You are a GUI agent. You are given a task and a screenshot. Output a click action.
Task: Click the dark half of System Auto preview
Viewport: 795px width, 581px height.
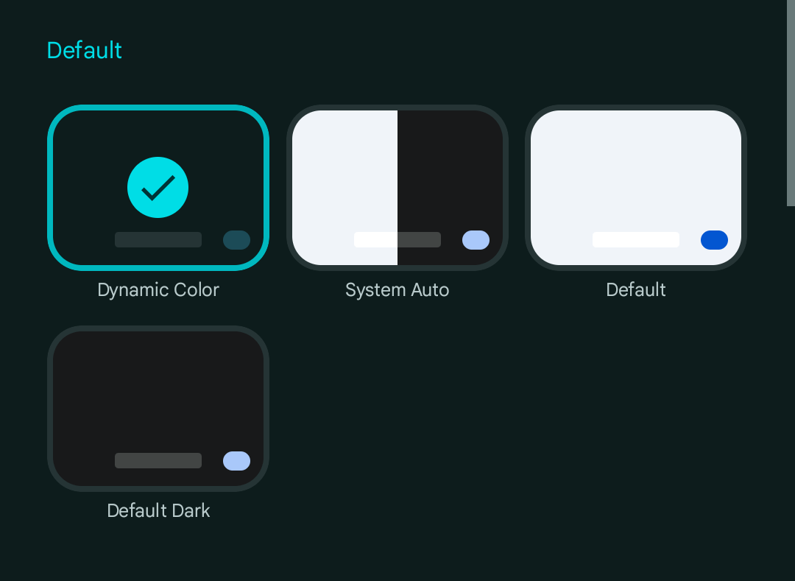click(450, 188)
